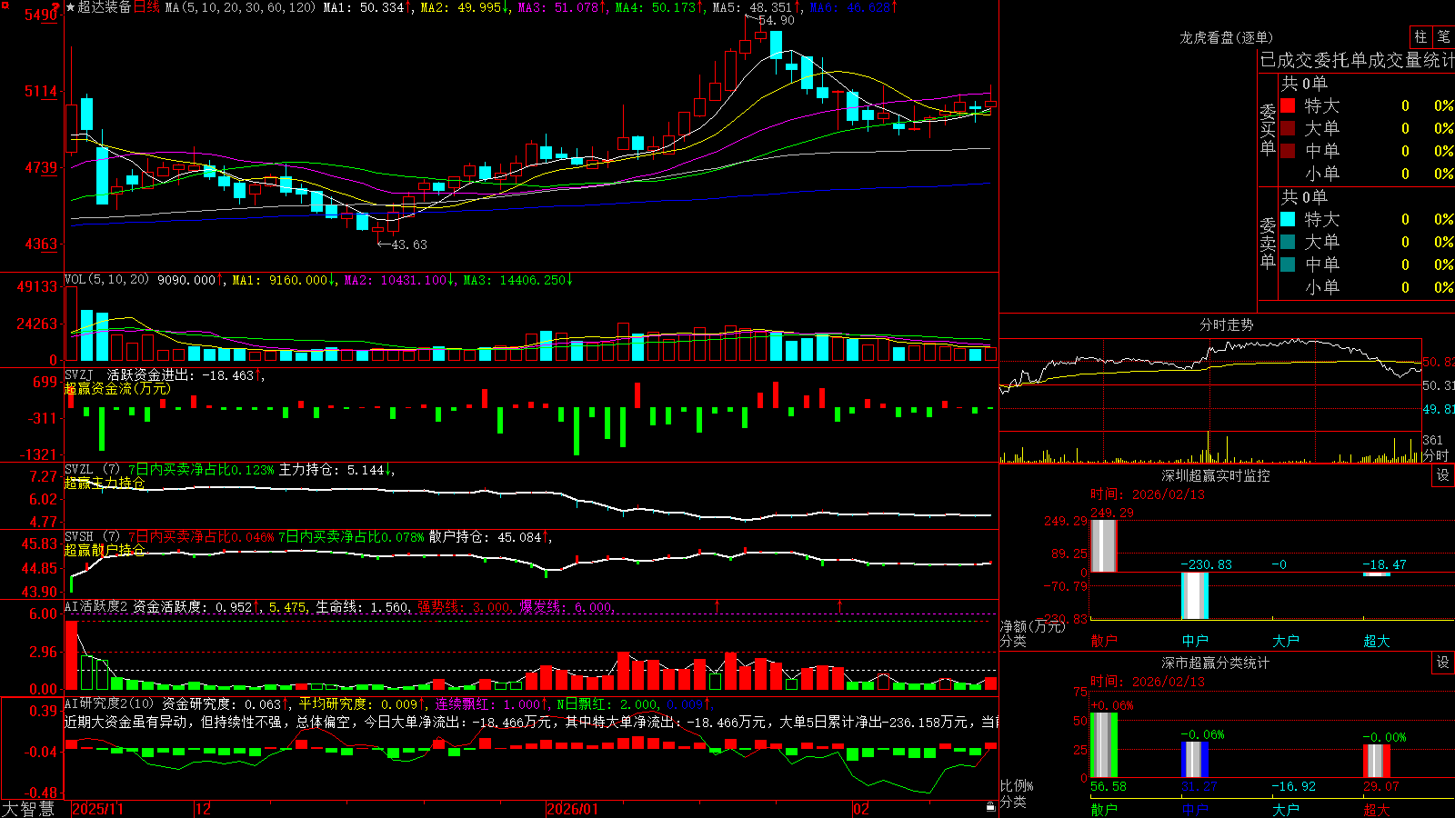Click the SVZJ indicator label

click(x=79, y=374)
